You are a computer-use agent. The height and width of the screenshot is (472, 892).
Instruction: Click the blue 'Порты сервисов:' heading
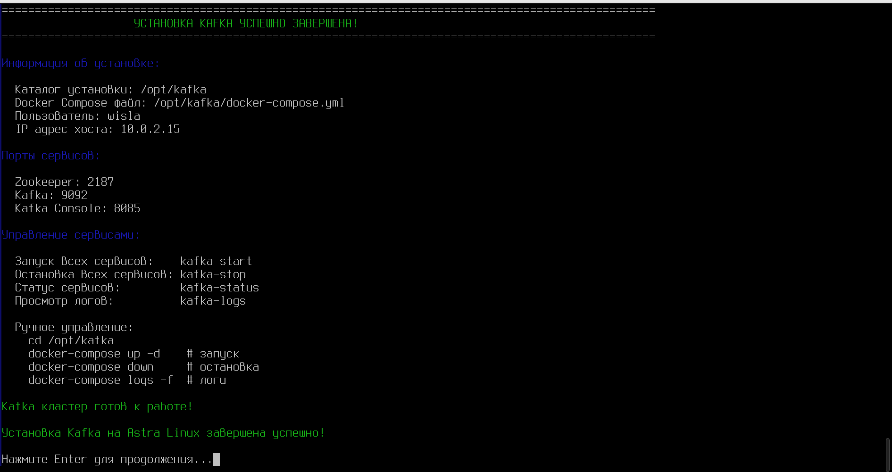tap(51, 156)
